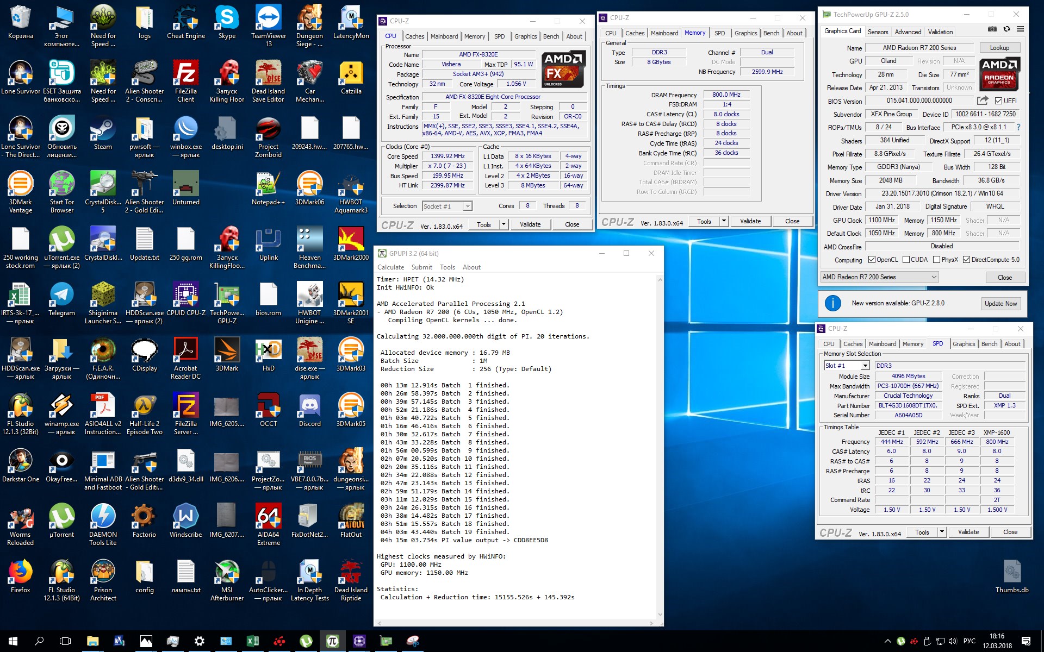Click GPUPI vertical scrollbar down arrow
Viewport: 1044px width, 652px height.
pos(660,615)
